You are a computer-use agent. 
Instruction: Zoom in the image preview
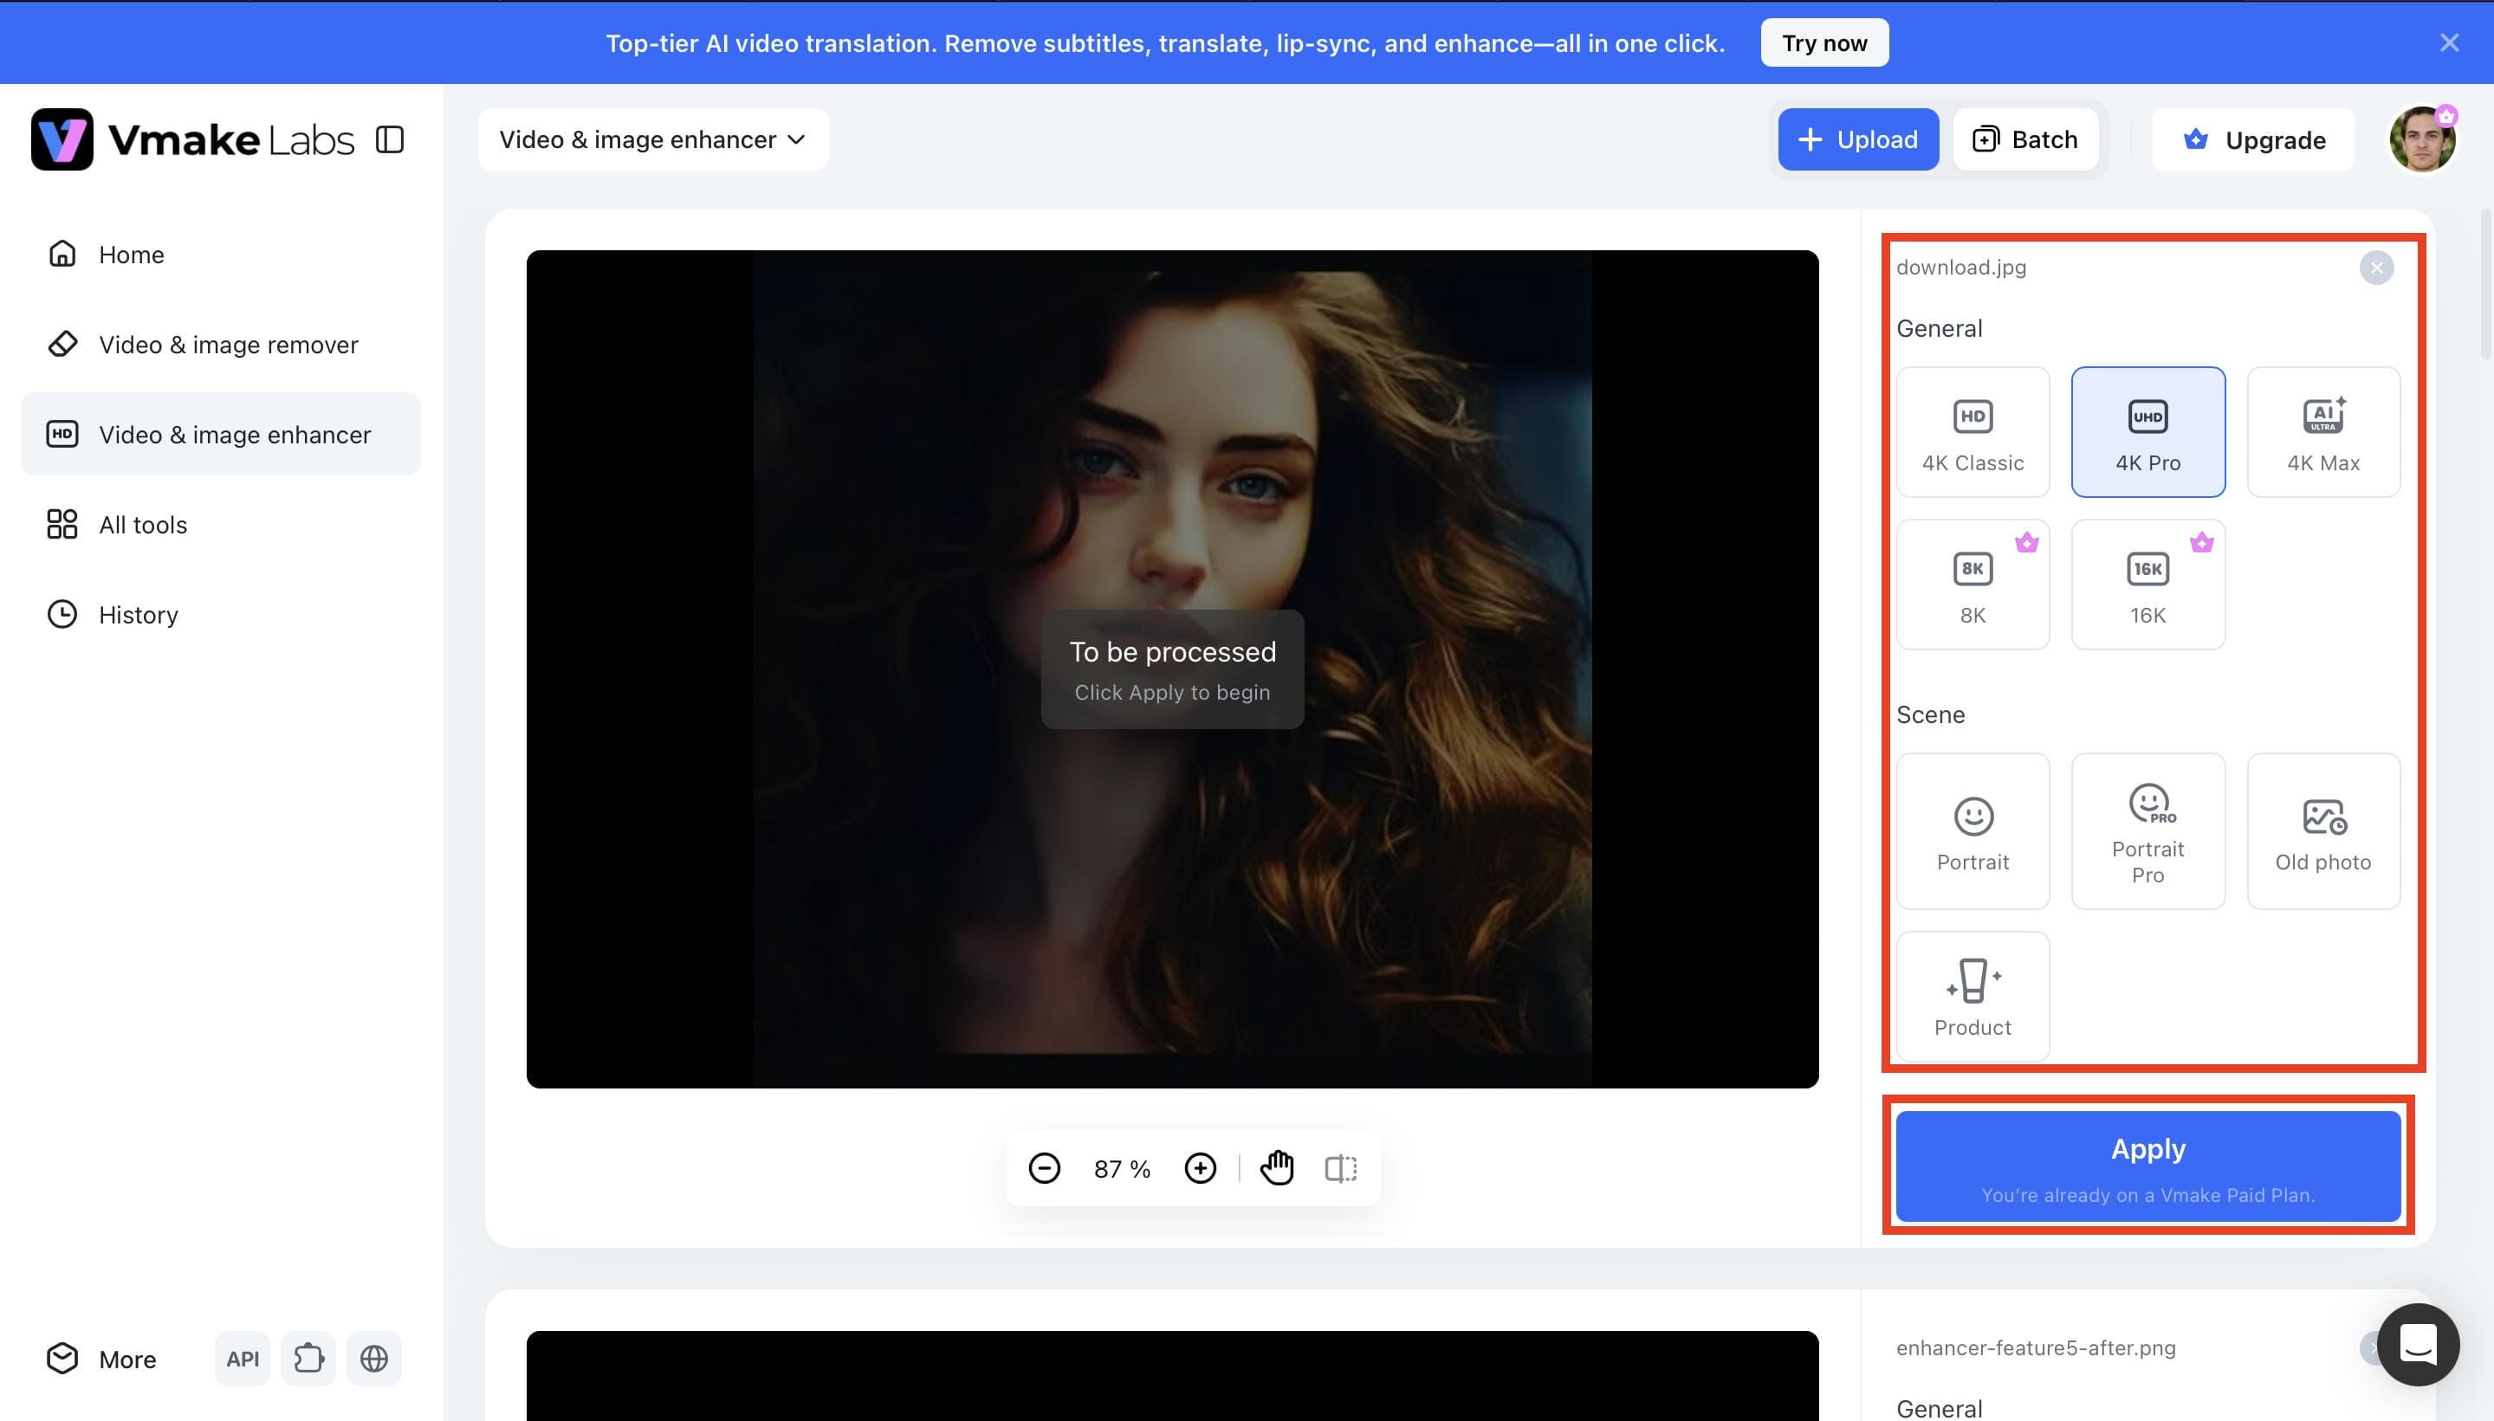click(1201, 1168)
